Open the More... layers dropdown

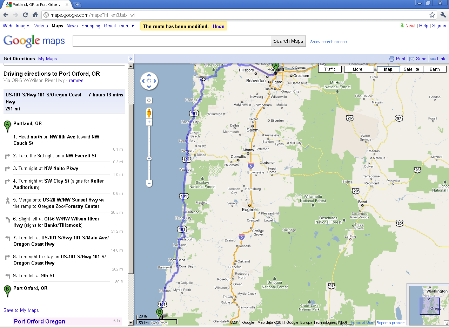(x=359, y=69)
